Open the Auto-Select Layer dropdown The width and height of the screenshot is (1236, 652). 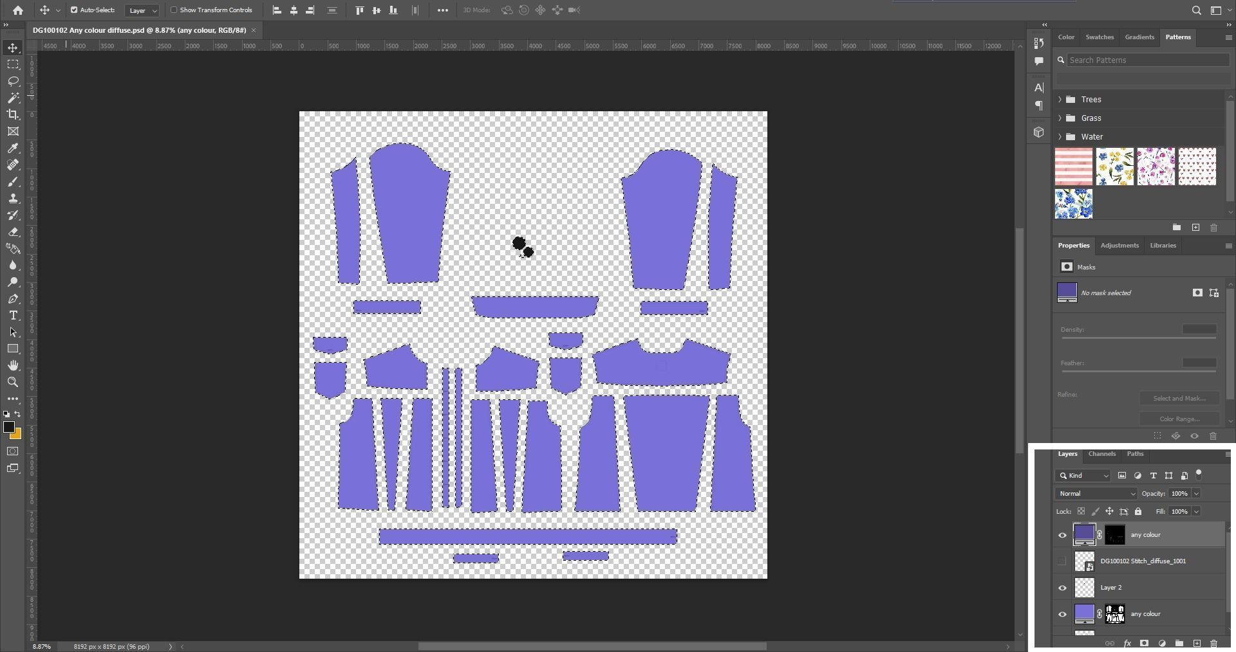142,10
